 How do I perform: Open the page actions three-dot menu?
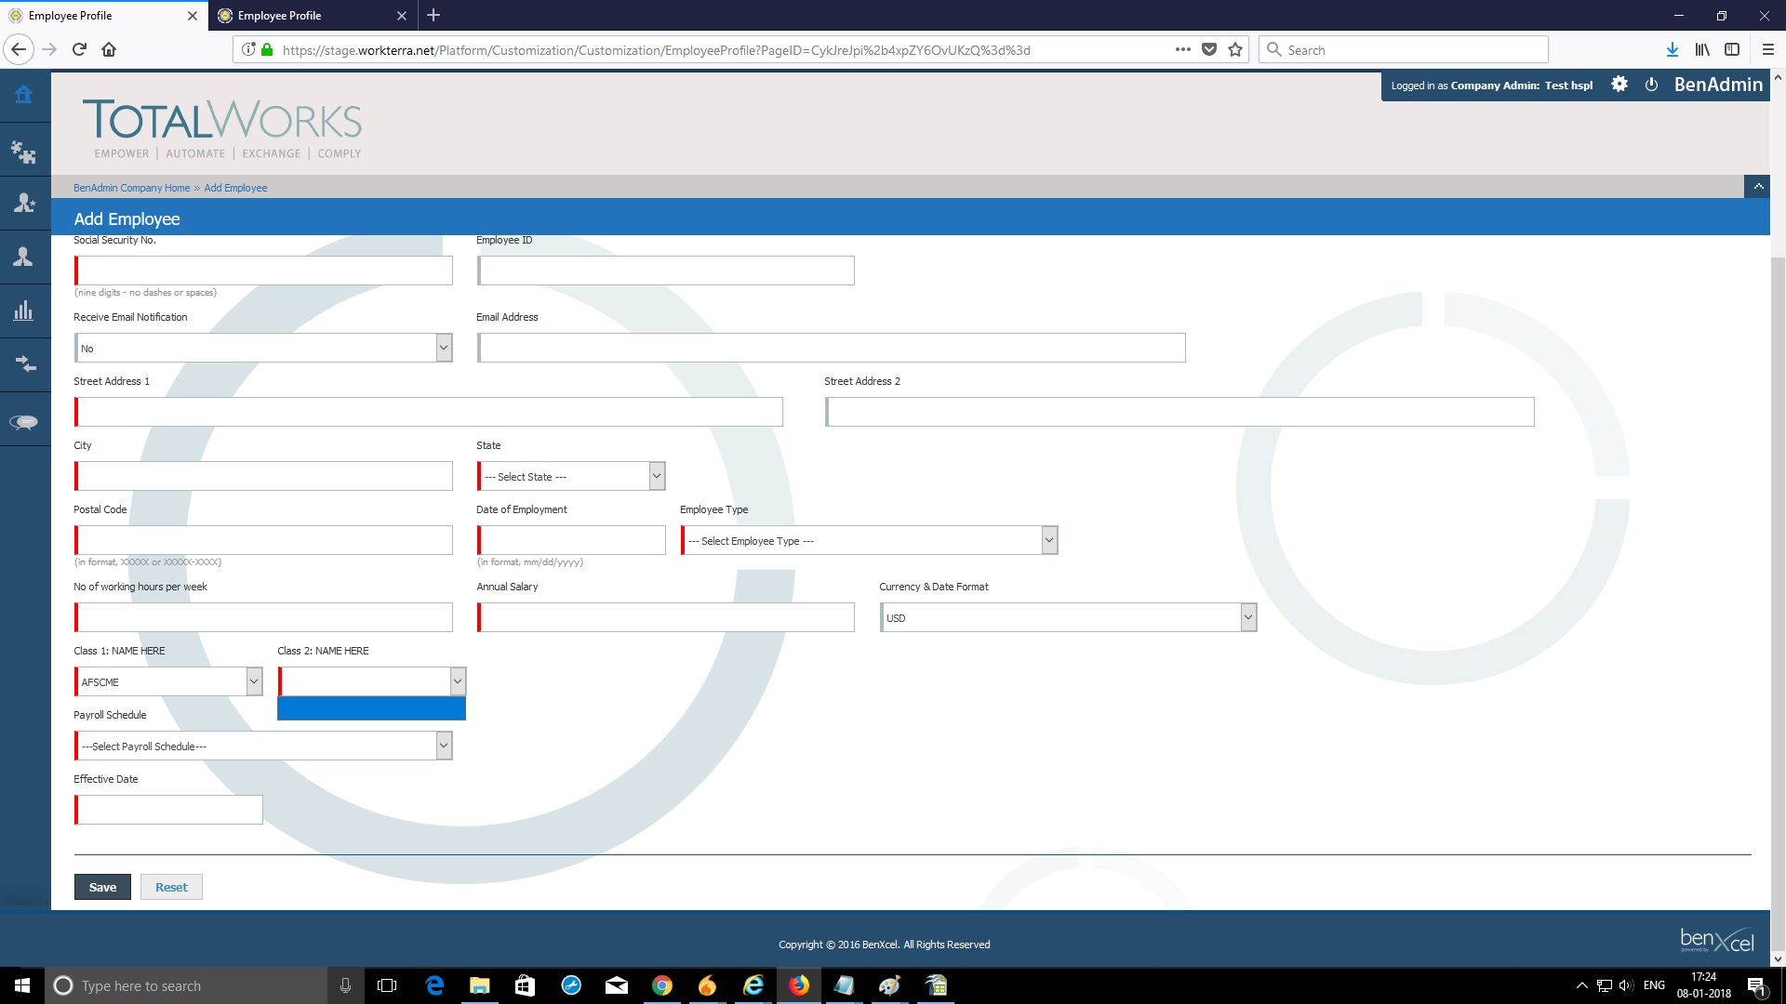point(1183,50)
